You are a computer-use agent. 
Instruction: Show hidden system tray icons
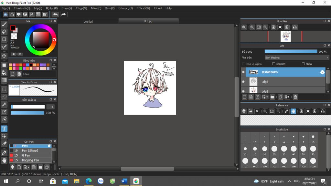point(290,181)
